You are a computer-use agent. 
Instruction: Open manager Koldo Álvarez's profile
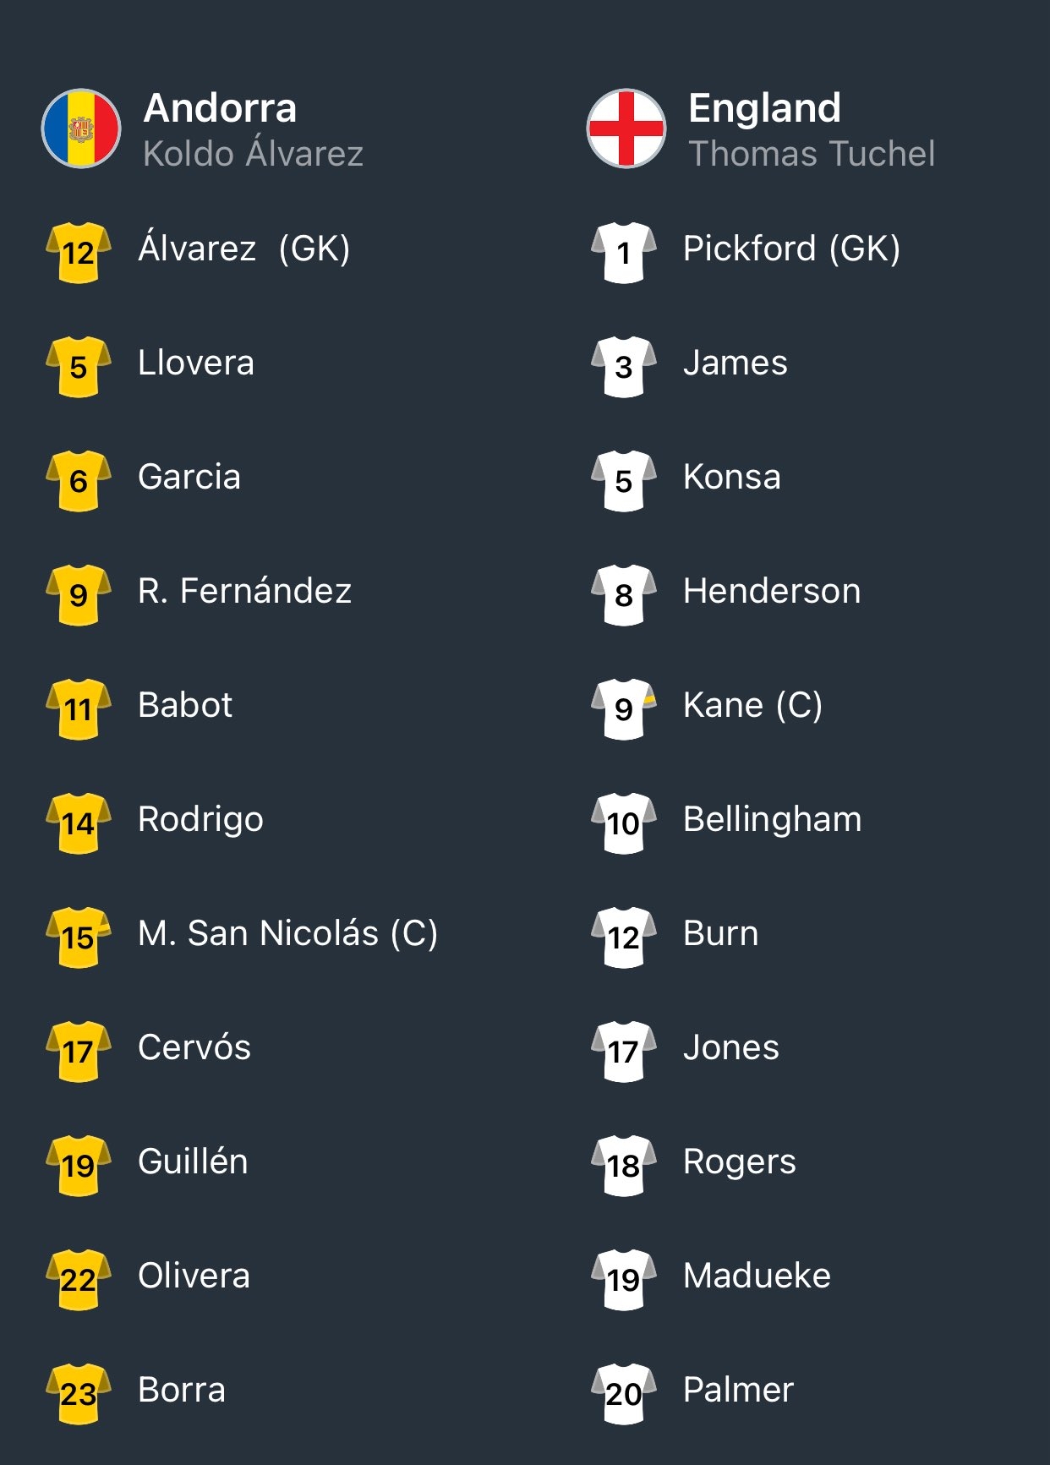[254, 152]
